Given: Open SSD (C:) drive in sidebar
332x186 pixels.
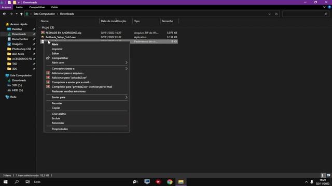Looking at the screenshot, I should click(x=17, y=85).
